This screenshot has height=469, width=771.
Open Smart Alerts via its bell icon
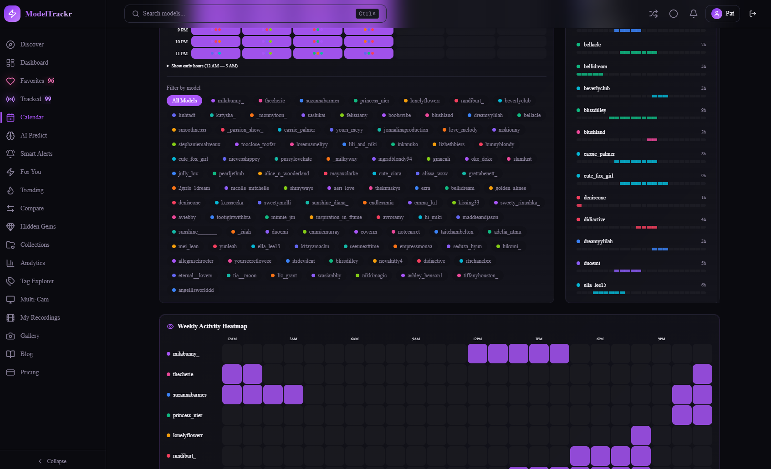(11, 153)
